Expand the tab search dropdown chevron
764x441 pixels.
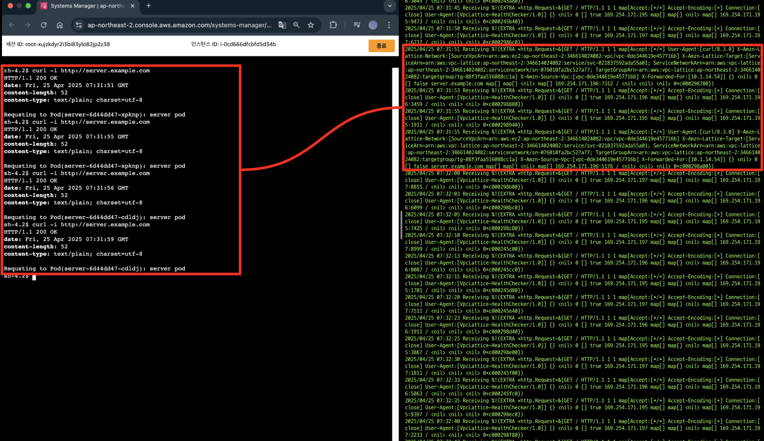390,6
